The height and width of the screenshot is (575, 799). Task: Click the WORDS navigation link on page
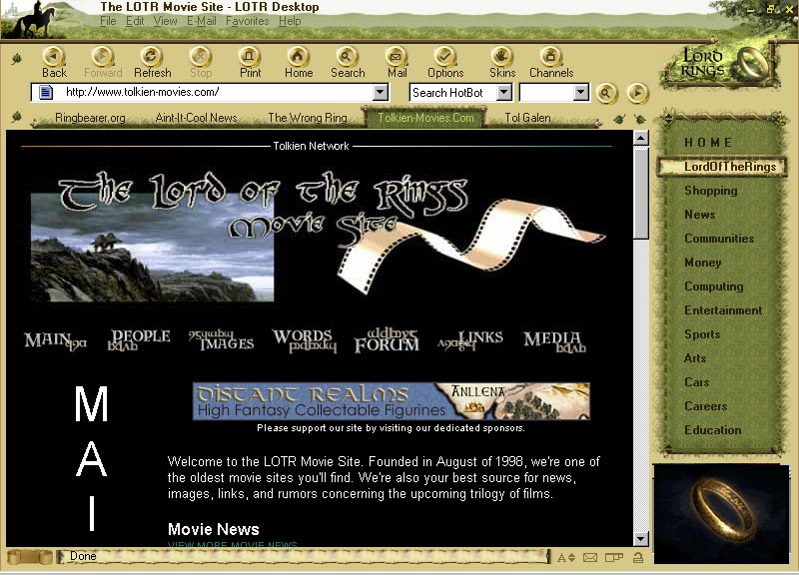click(x=305, y=340)
